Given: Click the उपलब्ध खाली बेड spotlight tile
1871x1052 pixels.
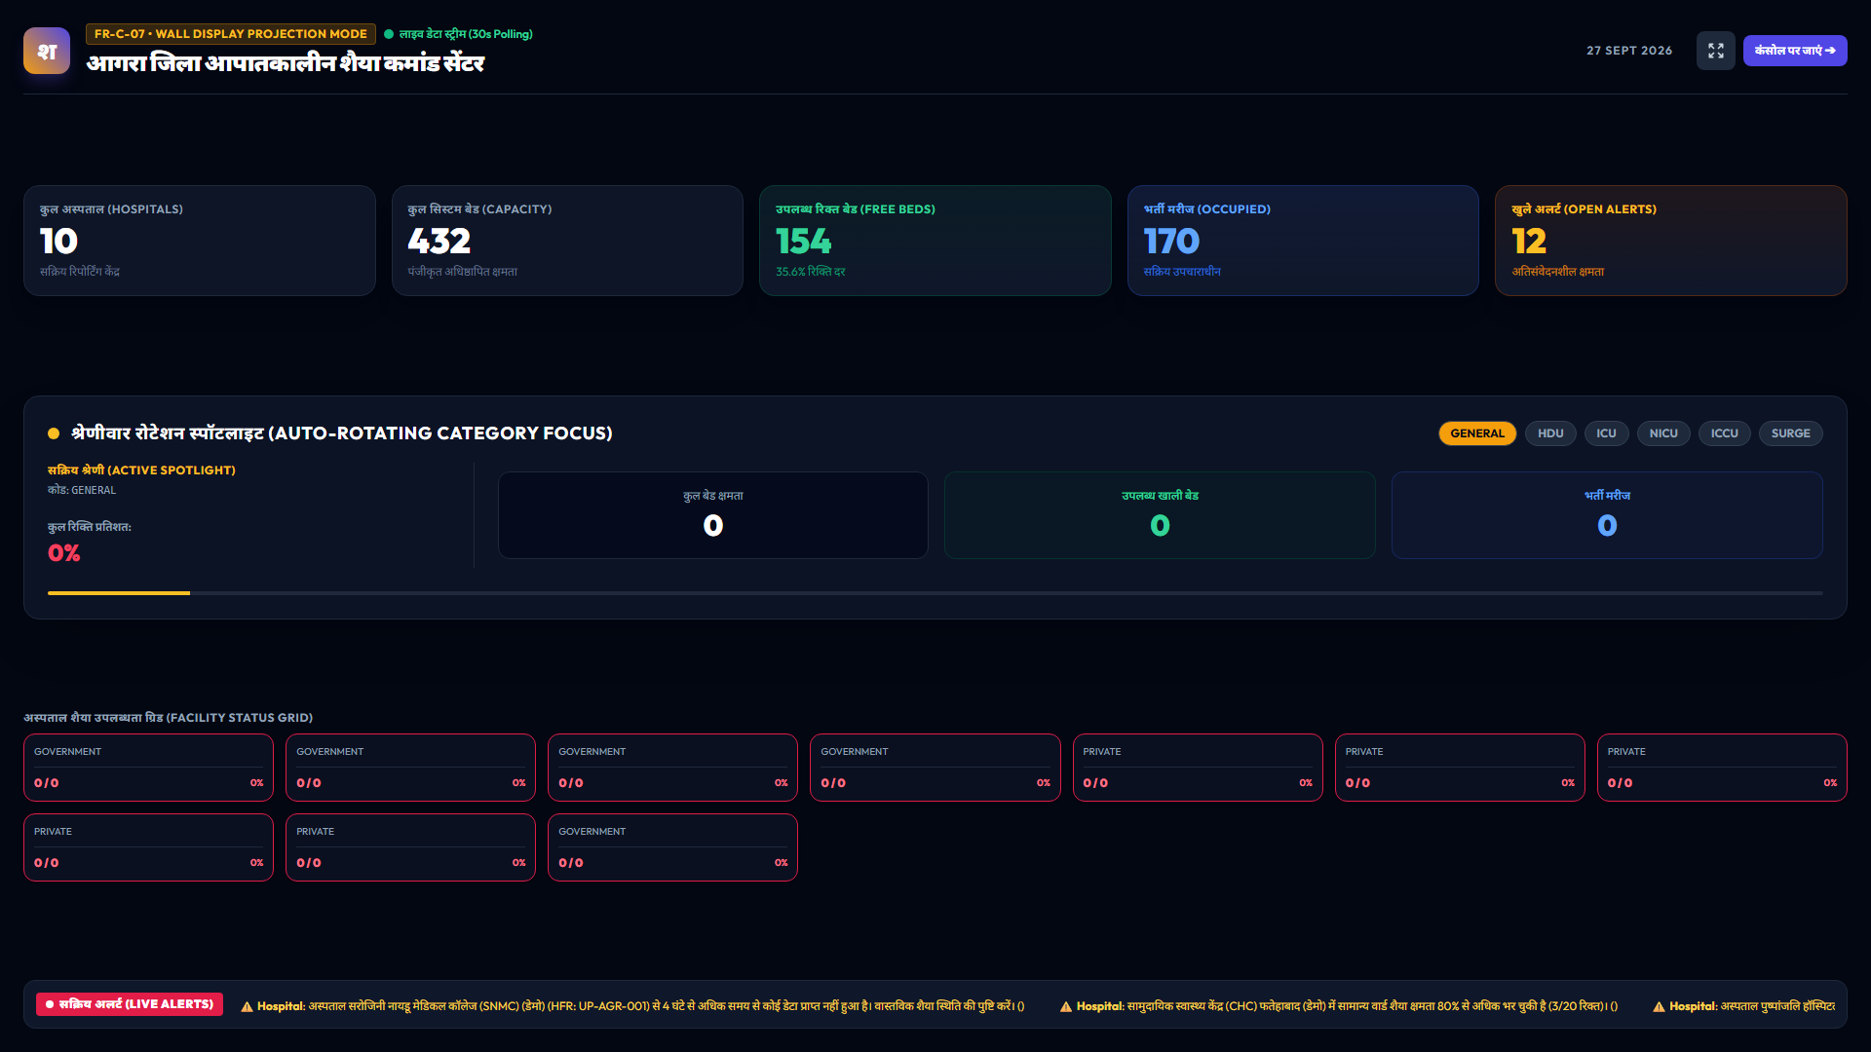Looking at the screenshot, I should (1160, 515).
